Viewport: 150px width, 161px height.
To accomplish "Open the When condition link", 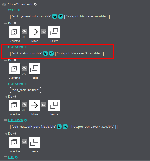I will tap(12, 10).
